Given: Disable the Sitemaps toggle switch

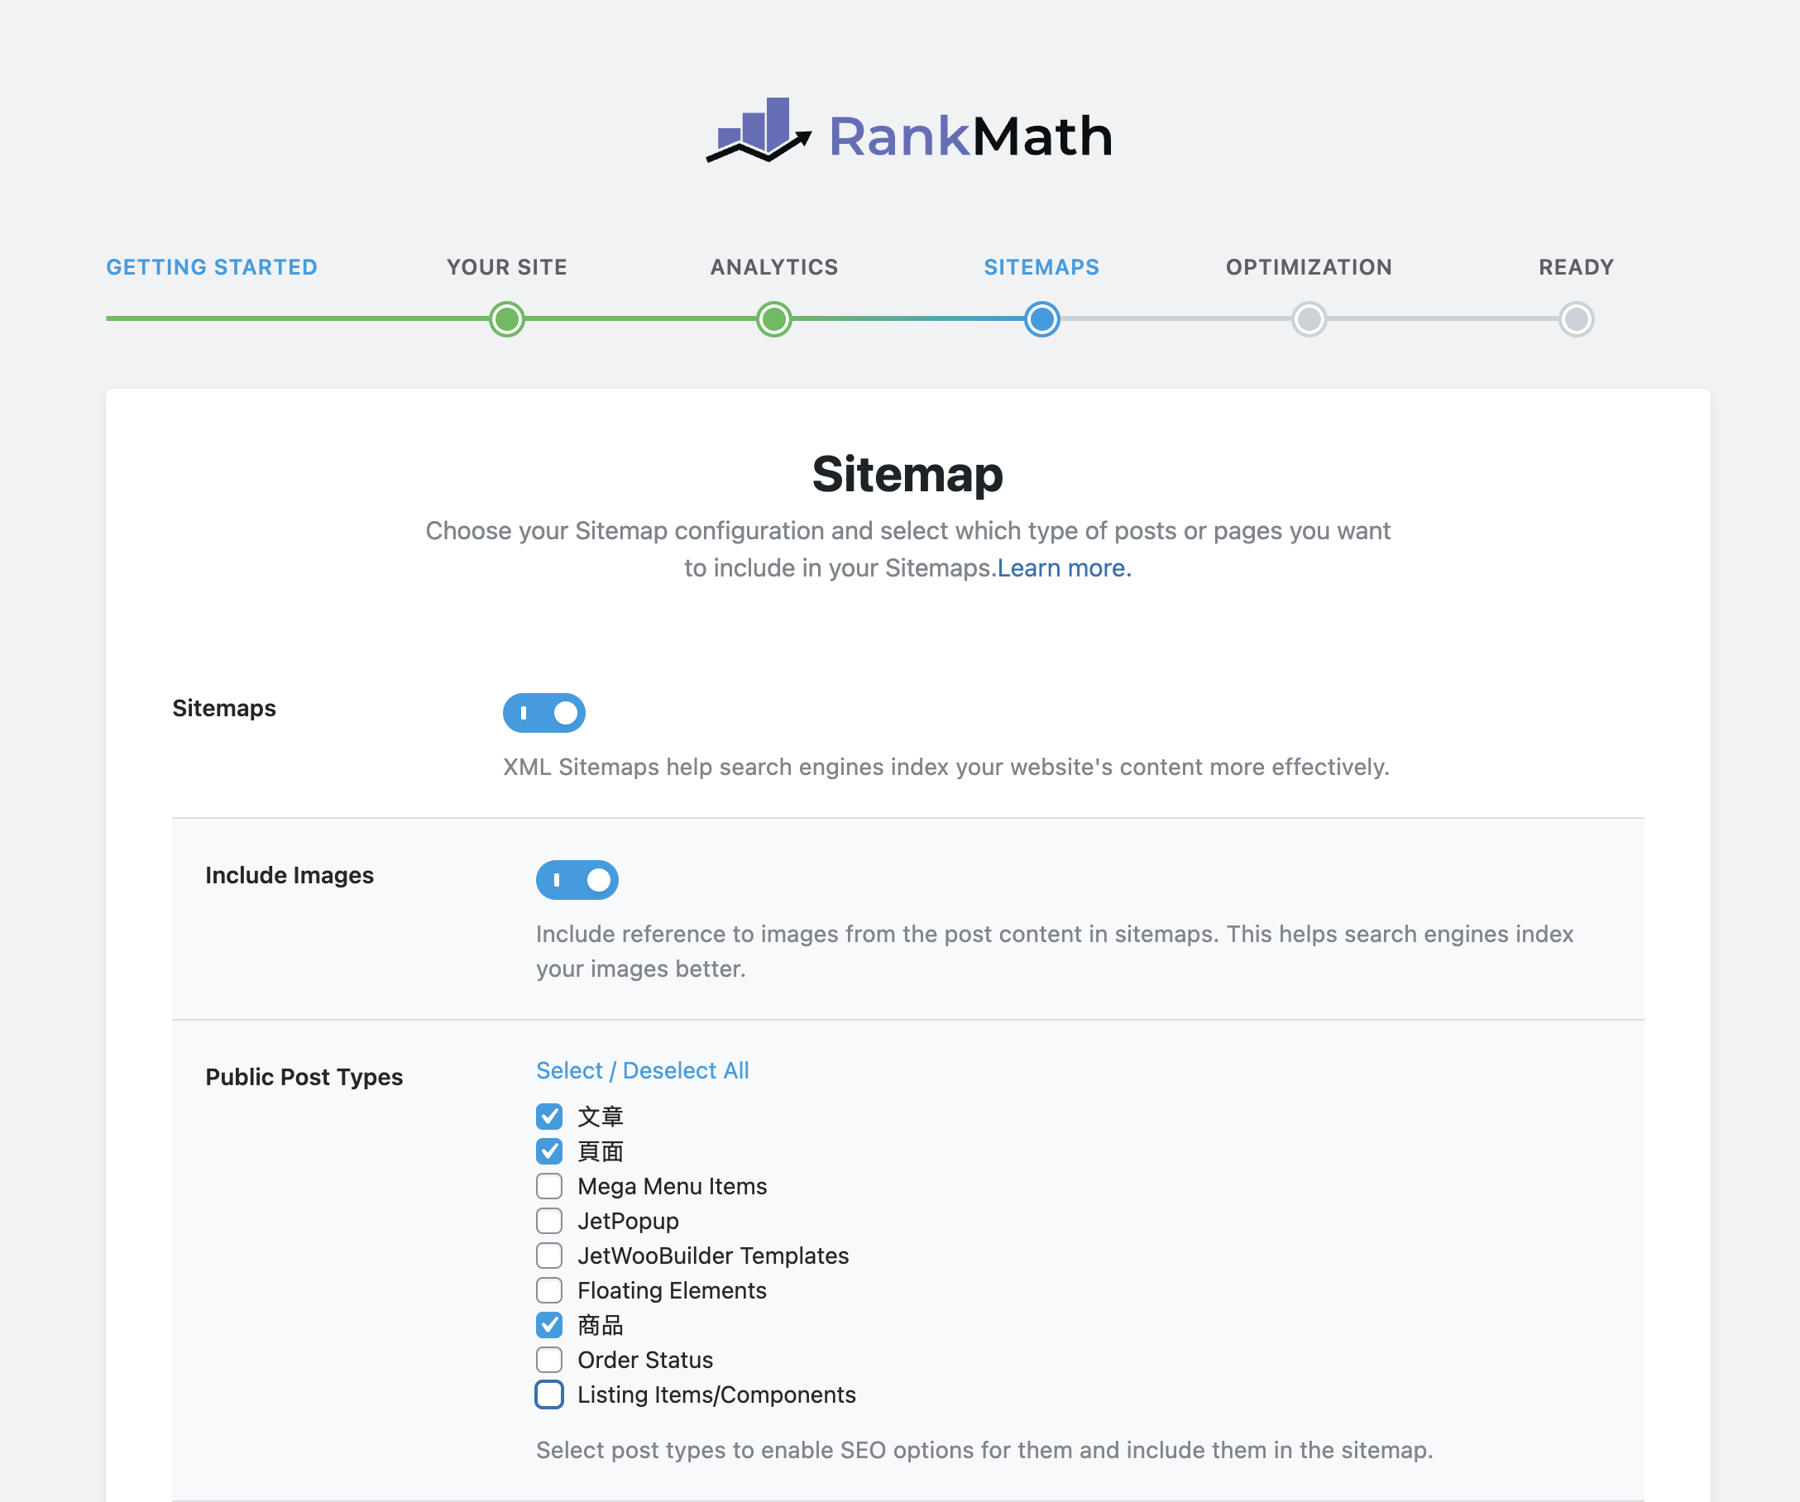Looking at the screenshot, I should [x=543, y=713].
